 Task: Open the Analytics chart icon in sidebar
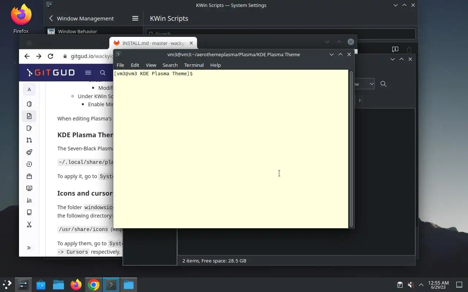point(29,200)
